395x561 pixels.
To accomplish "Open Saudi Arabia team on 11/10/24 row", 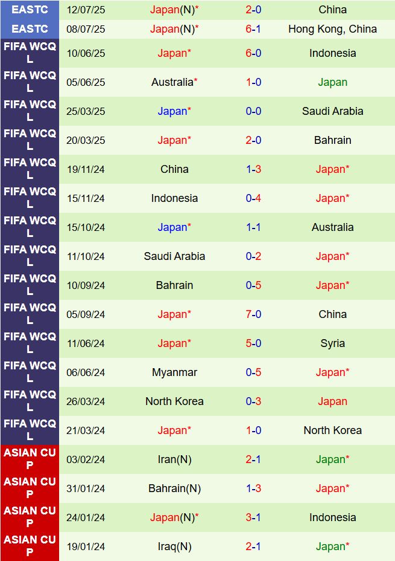I will (x=174, y=256).
